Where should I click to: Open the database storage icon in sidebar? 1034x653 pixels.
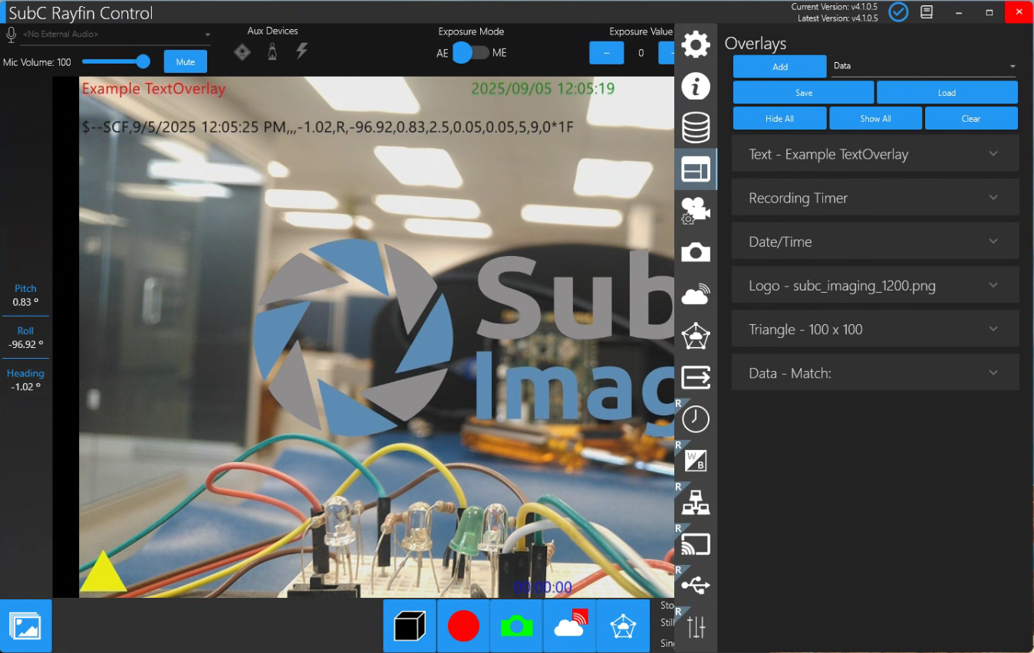pyautogui.click(x=696, y=128)
